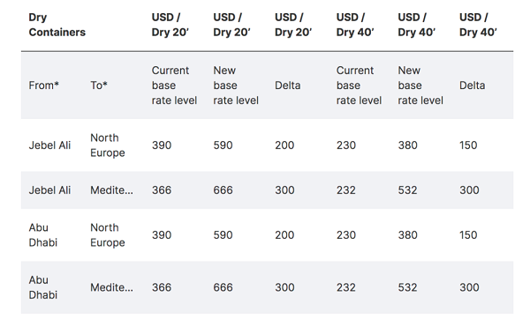Click Abu Dhabi in the North Europe row
Viewport: 530px width, 327px height.
tap(43, 235)
